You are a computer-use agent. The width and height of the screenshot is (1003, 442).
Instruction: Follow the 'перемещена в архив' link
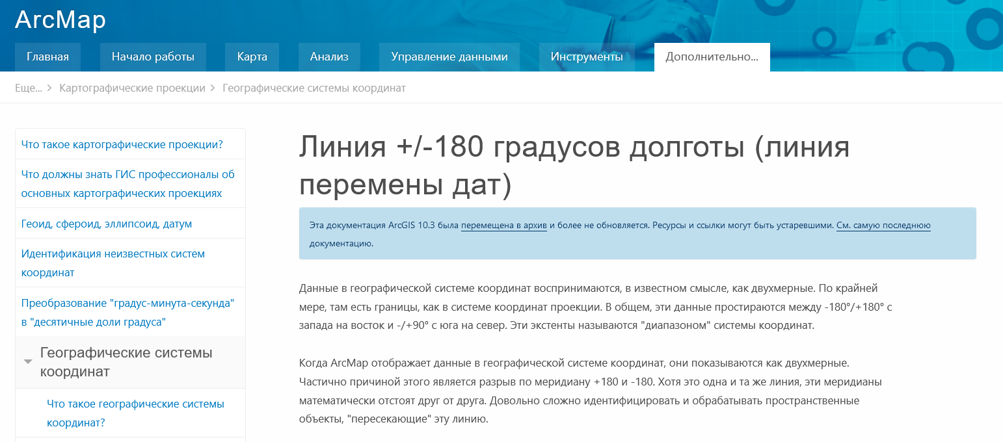tap(503, 226)
